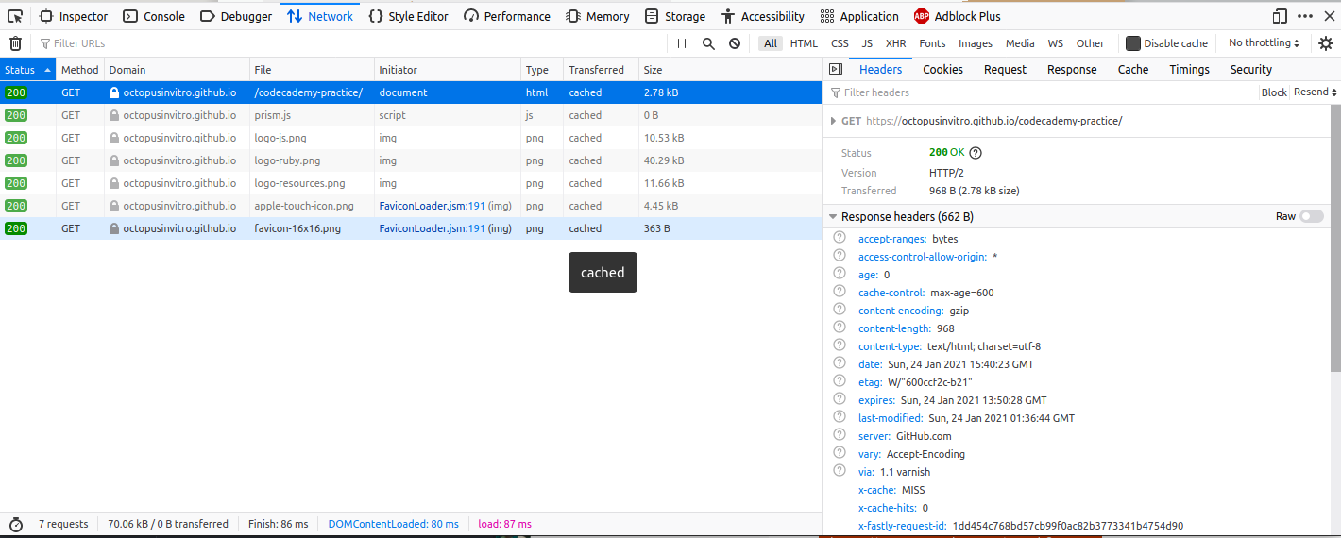Clear network log with trash icon
This screenshot has width=1341, height=538.
[15, 43]
